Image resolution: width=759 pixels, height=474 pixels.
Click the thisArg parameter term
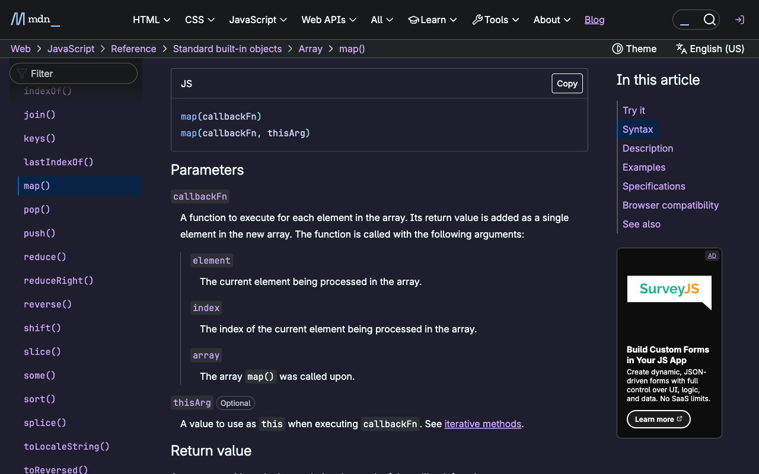pos(192,403)
